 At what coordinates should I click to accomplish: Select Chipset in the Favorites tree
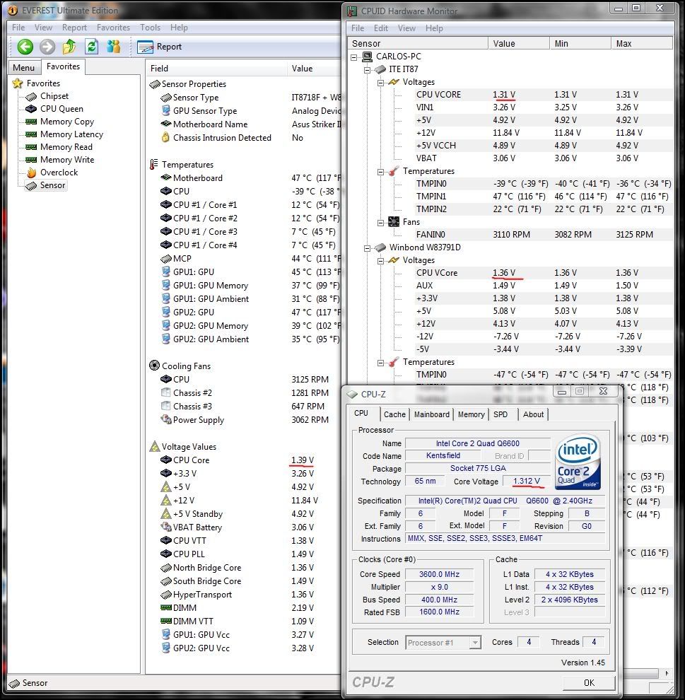coord(54,96)
